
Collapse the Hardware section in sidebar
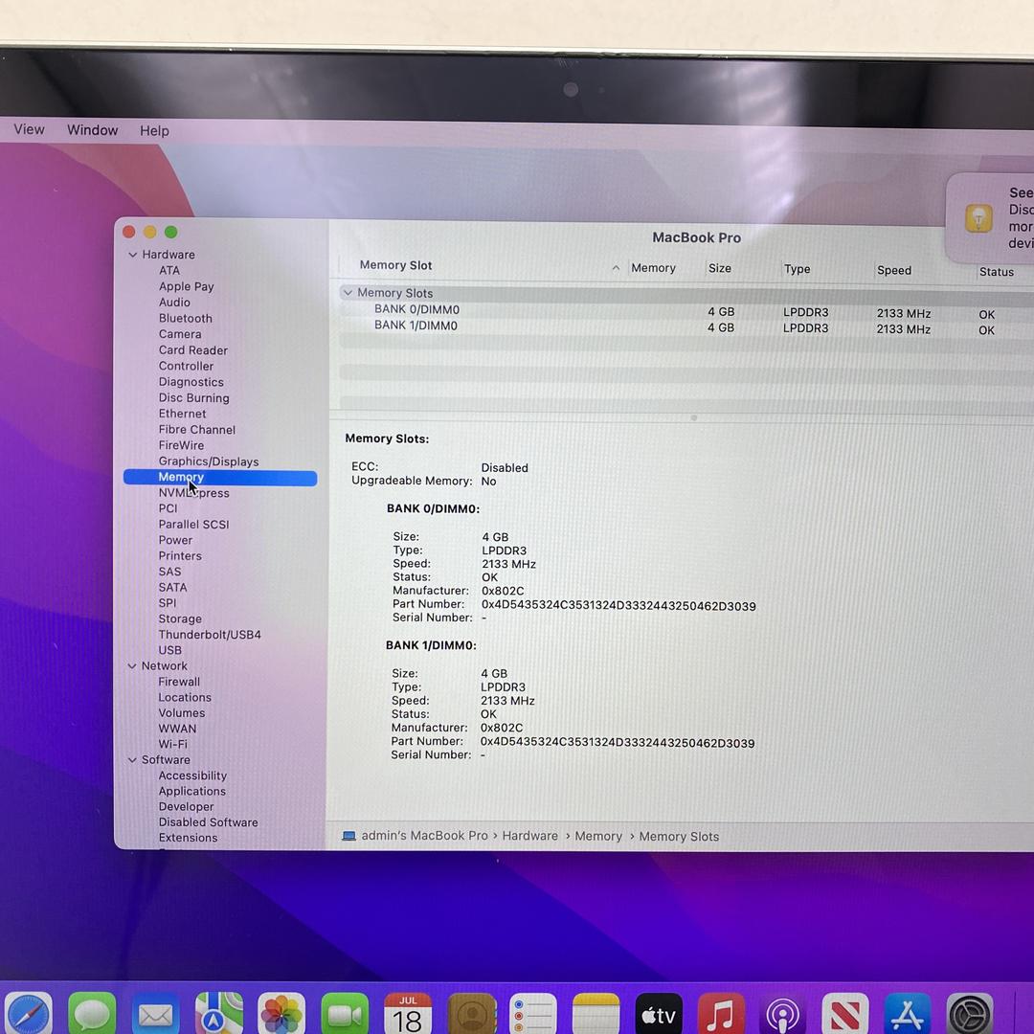(132, 255)
